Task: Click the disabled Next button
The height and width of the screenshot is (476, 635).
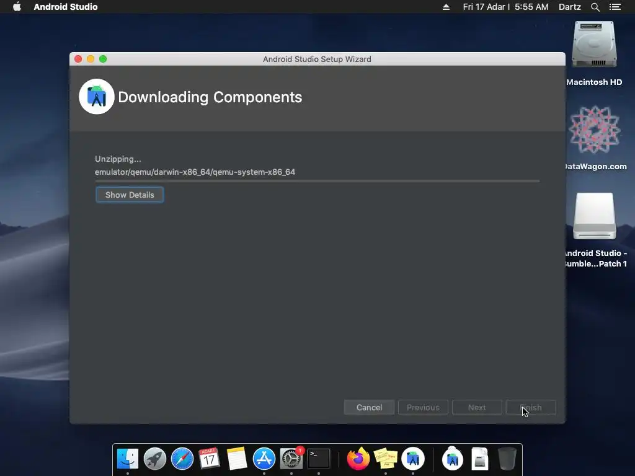Action: (x=477, y=407)
